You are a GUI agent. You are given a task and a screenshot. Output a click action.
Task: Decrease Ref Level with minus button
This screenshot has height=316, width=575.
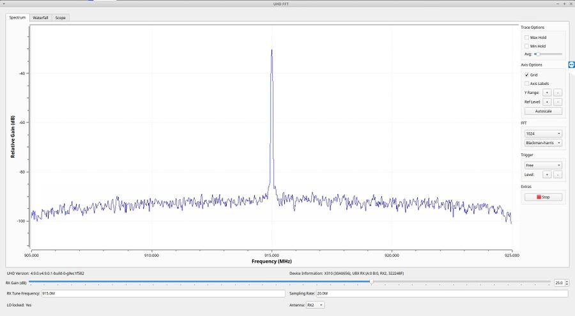coord(557,102)
